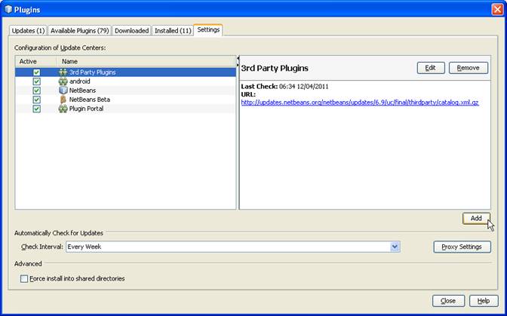Click the 3rd Party Plugins row icon
This screenshot has height=316, width=507.
[x=63, y=72]
